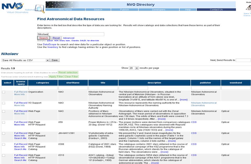Click the Clear Filter button

point(71,77)
